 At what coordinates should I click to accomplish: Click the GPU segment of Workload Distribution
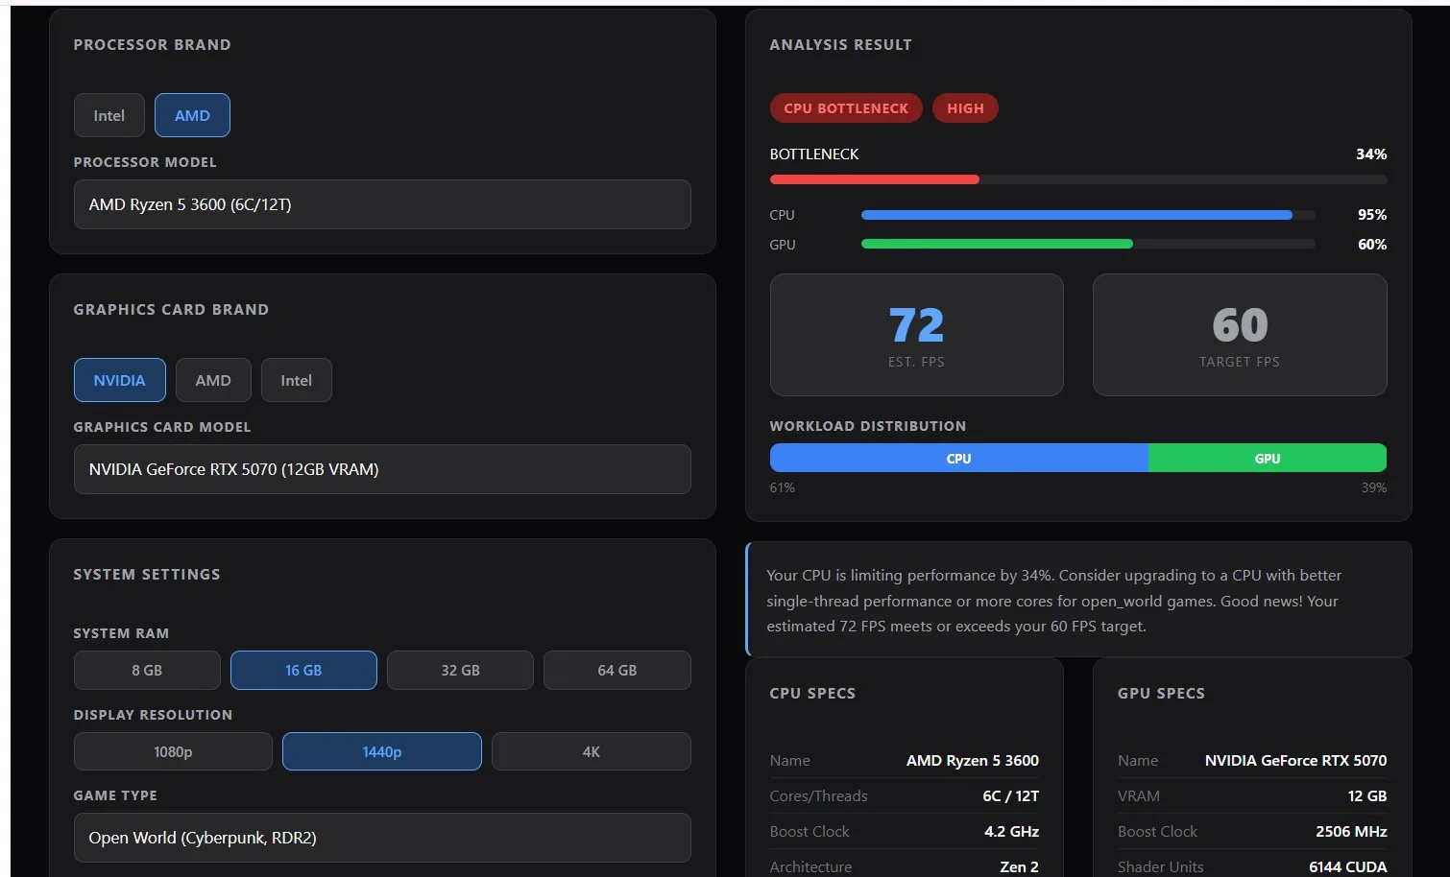[x=1268, y=458]
